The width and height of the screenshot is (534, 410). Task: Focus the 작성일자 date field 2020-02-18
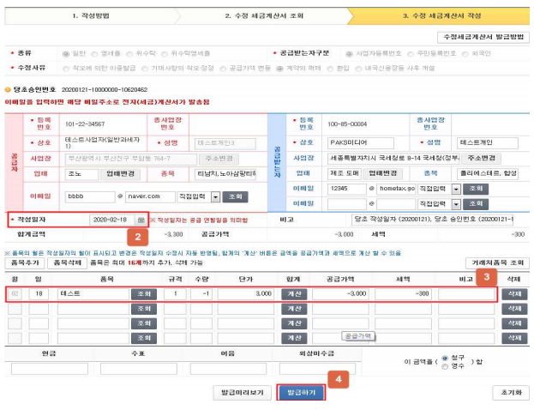[112, 220]
